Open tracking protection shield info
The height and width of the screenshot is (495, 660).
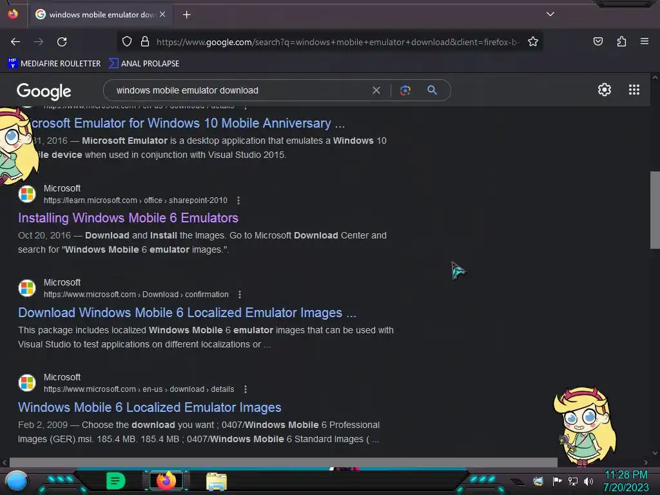tap(127, 41)
